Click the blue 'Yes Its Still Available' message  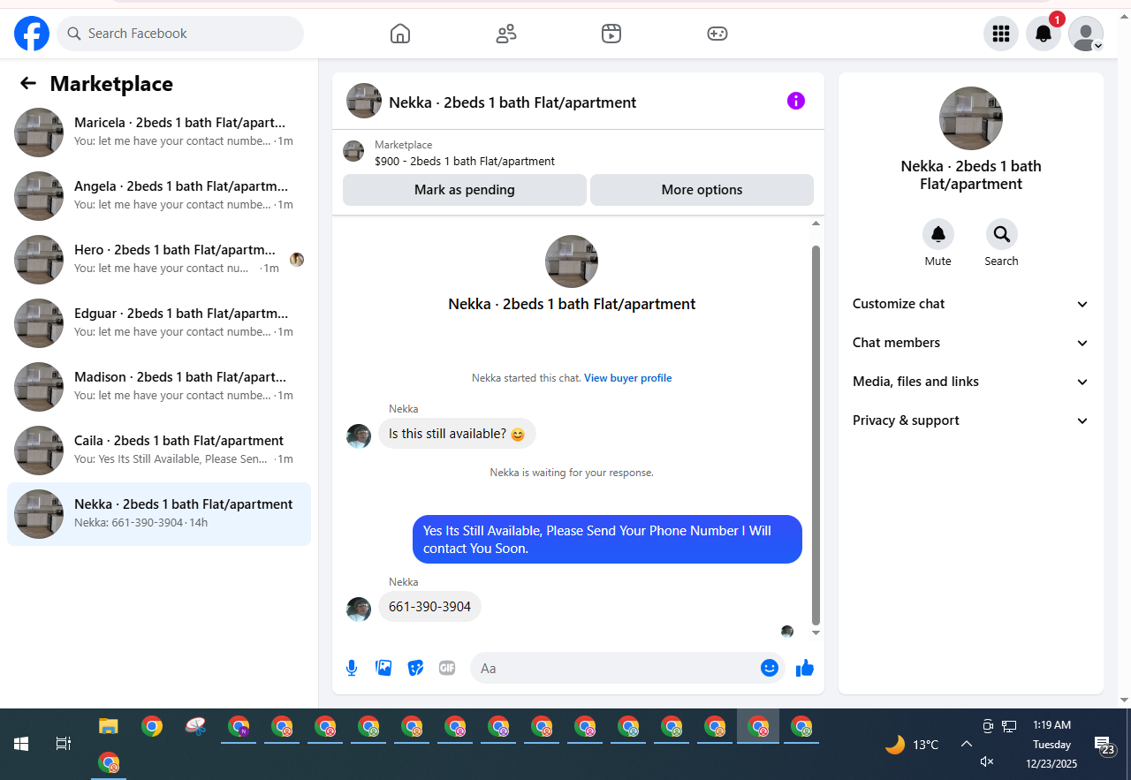[607, 540]
